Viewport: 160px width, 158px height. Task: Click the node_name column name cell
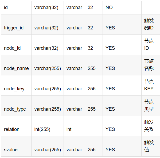(16, 65)
